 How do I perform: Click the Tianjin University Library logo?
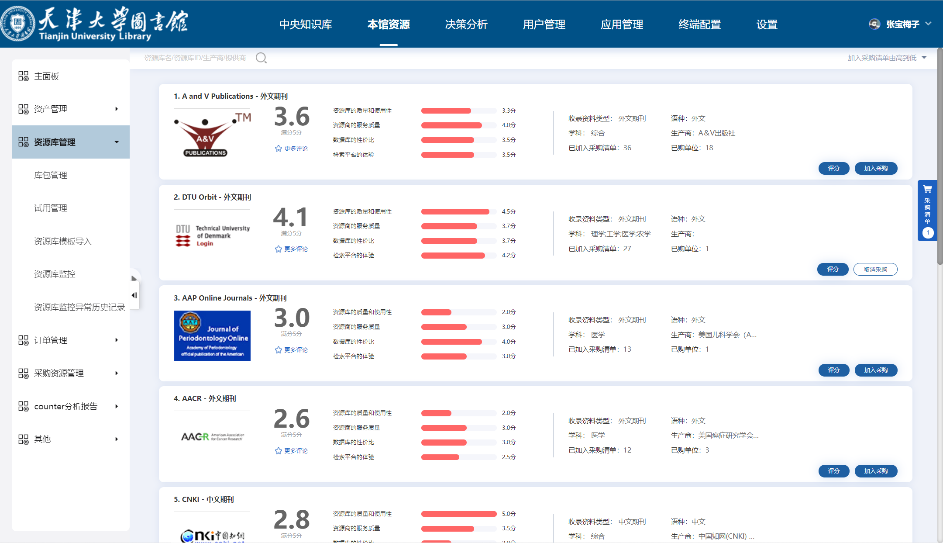(x=94, y=24)
